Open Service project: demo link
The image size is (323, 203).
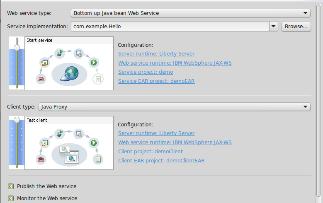point(146,72)
